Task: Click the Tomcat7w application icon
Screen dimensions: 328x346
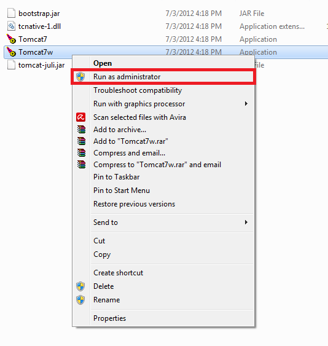Action: pos(11,52)
